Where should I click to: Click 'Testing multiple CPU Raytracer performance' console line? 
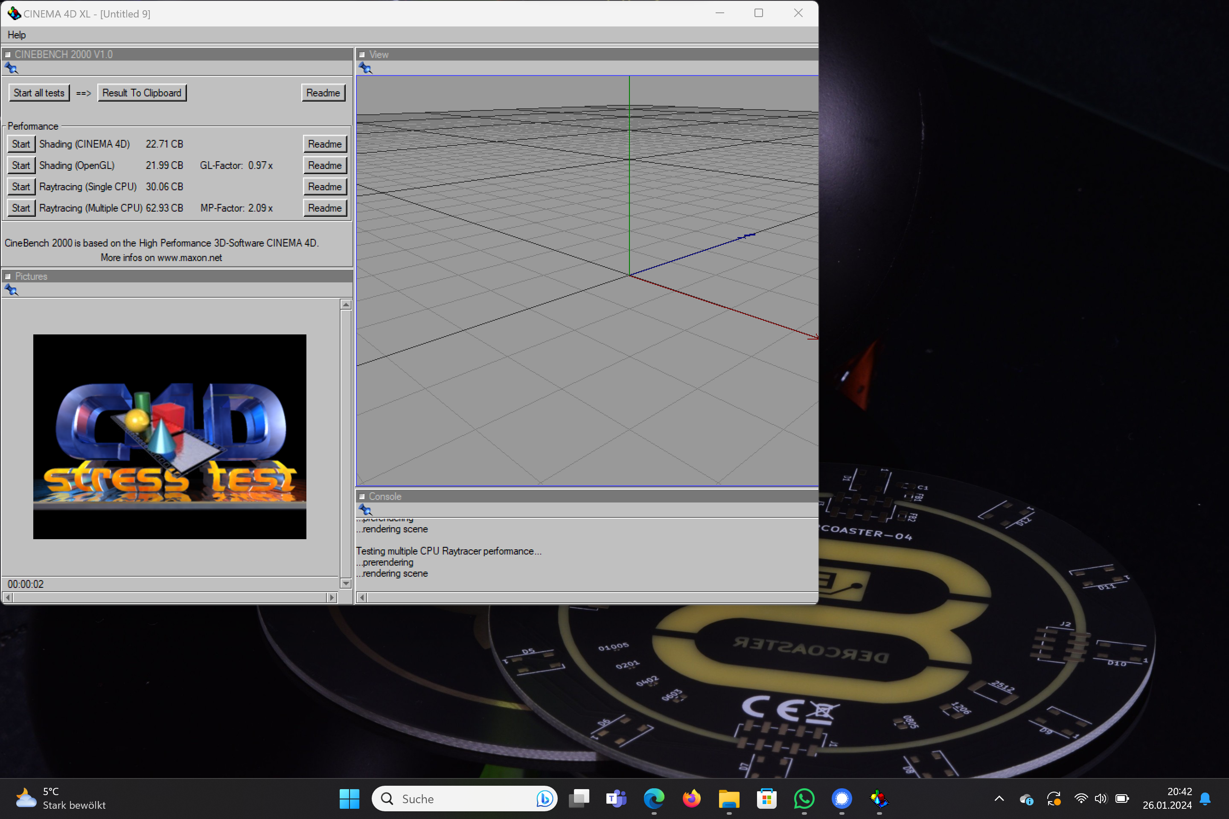[x=449, y=551]
